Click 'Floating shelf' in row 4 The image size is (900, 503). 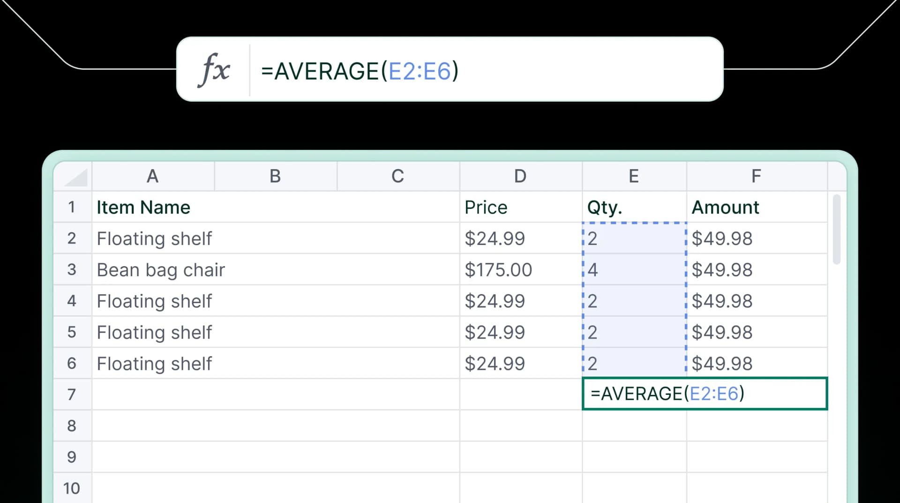276,301
